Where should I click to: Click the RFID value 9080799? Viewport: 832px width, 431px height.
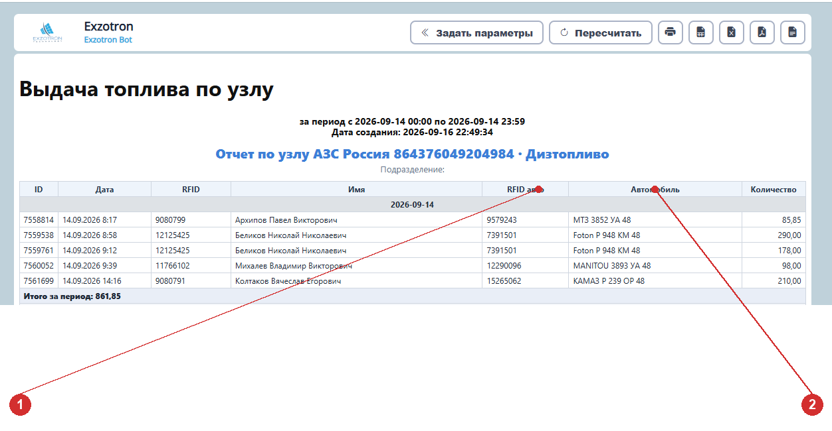pyautogui.click(x=170, y=219)
